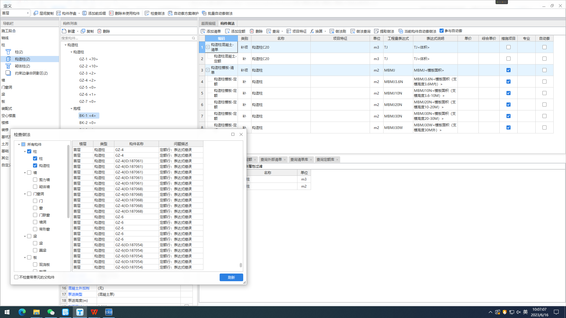
Task: Switch to the 构件做法 tab
Action: [228, 23]
